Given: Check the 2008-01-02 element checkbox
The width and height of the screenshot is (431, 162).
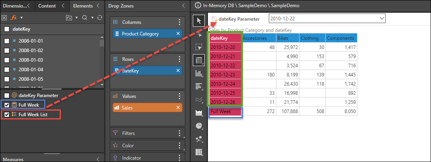Looking at the screenshot, I should pos(7,51).
